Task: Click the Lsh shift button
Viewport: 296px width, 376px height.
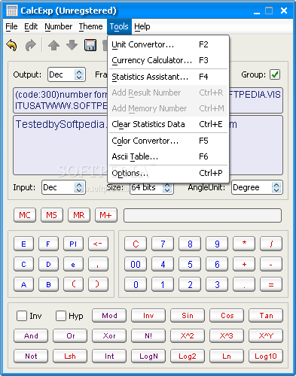Action: coord(70,356)
